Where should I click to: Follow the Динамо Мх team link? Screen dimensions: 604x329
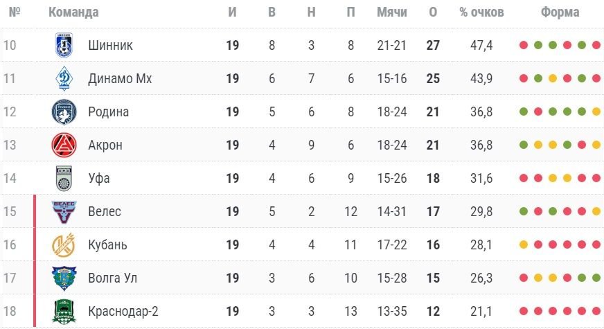(x=120, y=78)
